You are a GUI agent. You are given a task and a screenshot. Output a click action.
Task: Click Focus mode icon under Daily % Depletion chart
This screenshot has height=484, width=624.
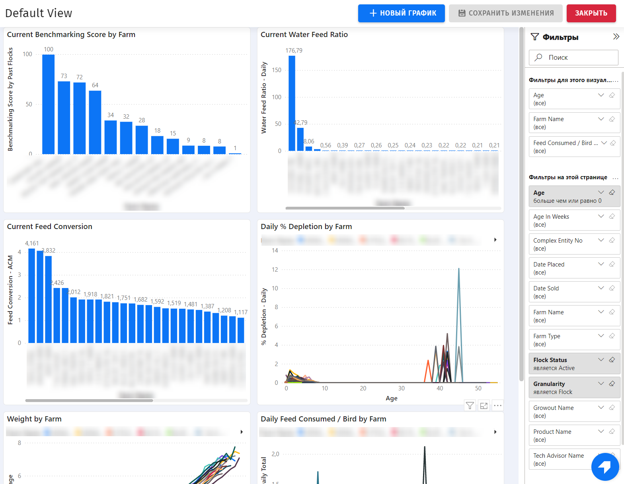[484, 406]
